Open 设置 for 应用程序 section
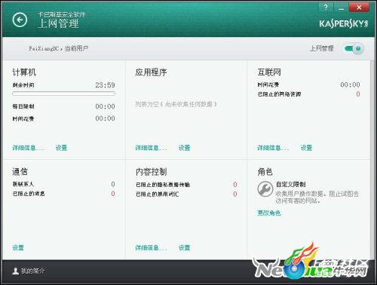This screenshot has height=285, width=377. (184, 148)
